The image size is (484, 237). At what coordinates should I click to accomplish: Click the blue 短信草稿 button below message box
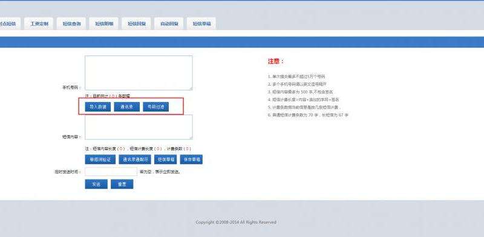click(x=165, y=159)
